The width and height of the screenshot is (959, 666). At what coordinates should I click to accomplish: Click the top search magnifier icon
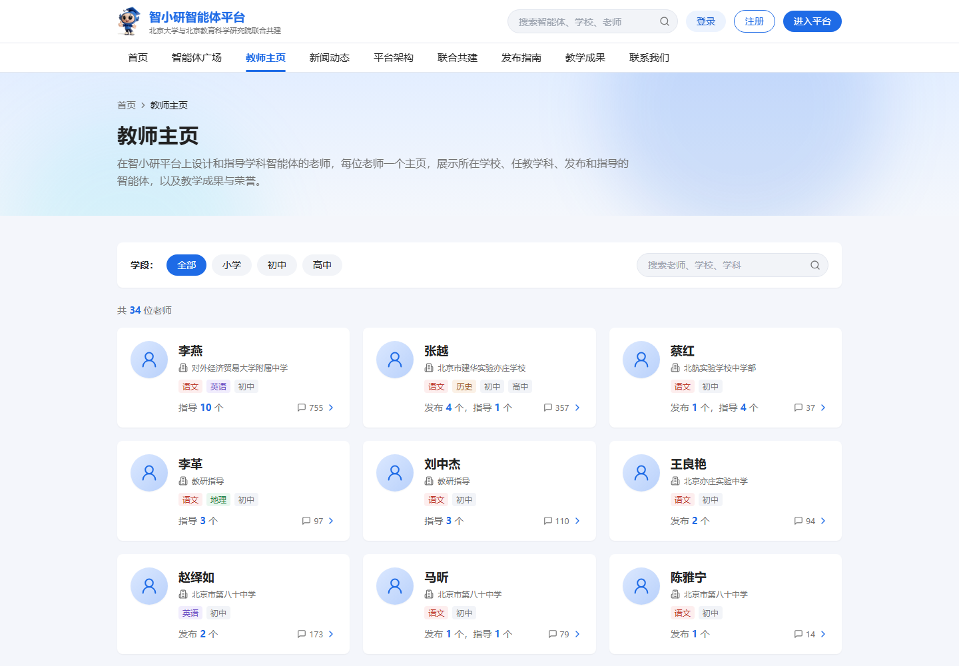coord(665,21)
